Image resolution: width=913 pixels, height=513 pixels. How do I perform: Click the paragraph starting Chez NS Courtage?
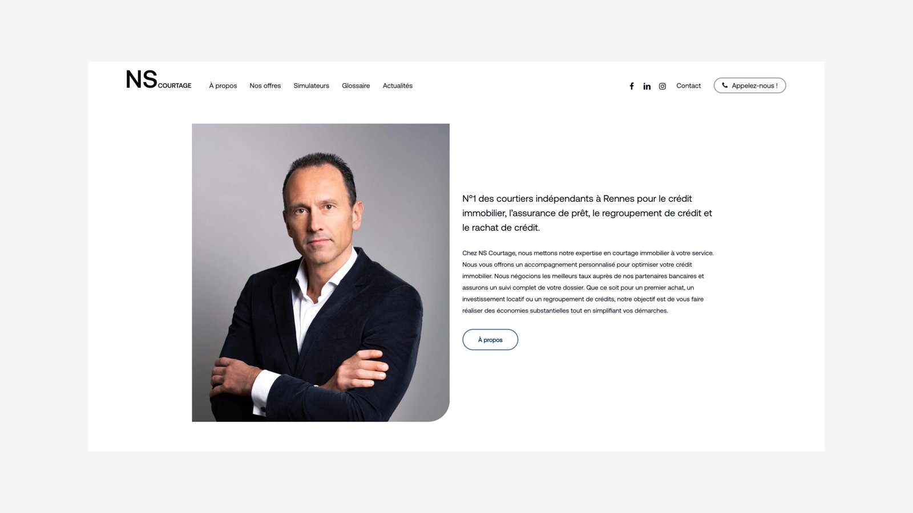pos(588,282)
